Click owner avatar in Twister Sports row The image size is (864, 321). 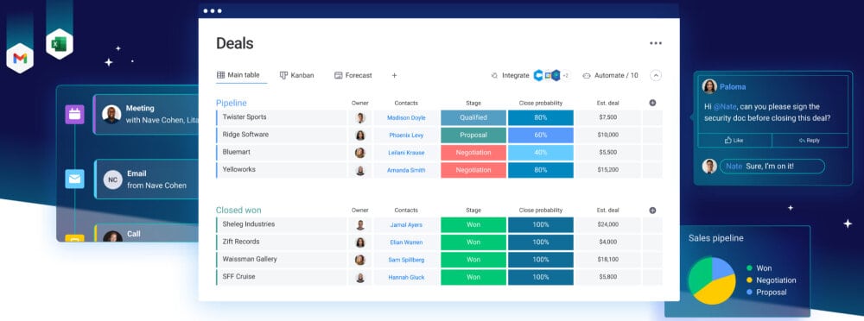(x=360, y=118)
